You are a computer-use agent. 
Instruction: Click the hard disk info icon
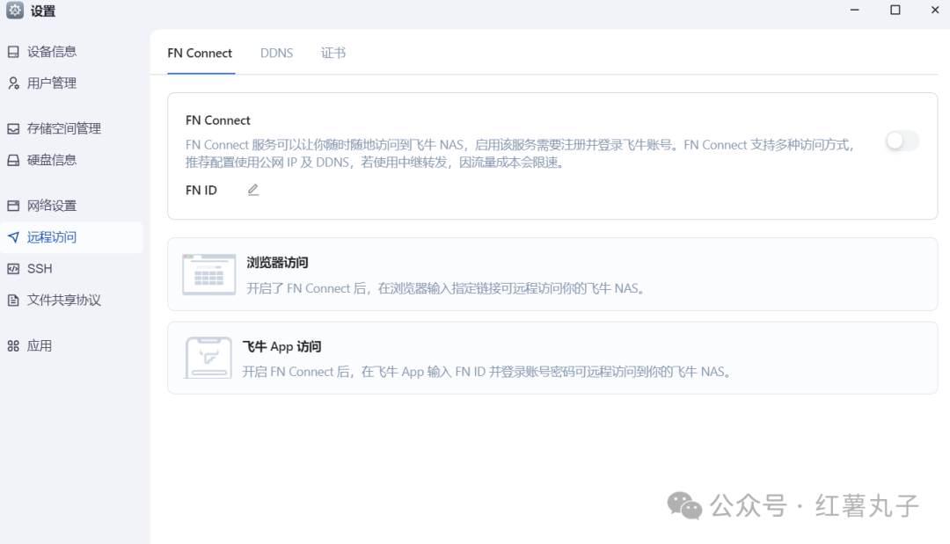pos(13,160)
